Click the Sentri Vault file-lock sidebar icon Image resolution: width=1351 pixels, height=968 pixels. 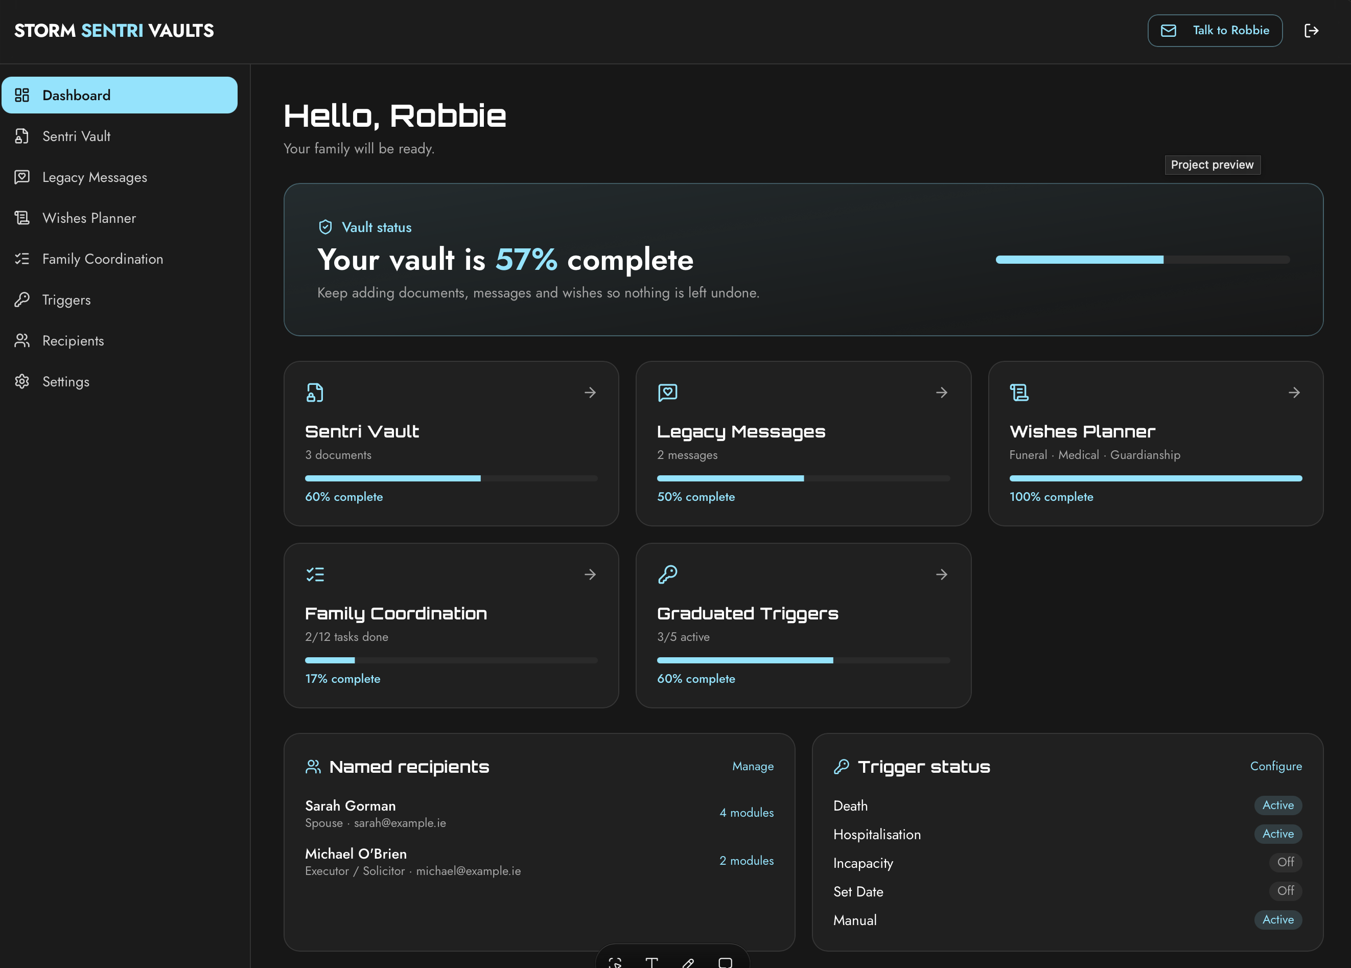pyautogui.click(x=22, y=136)
